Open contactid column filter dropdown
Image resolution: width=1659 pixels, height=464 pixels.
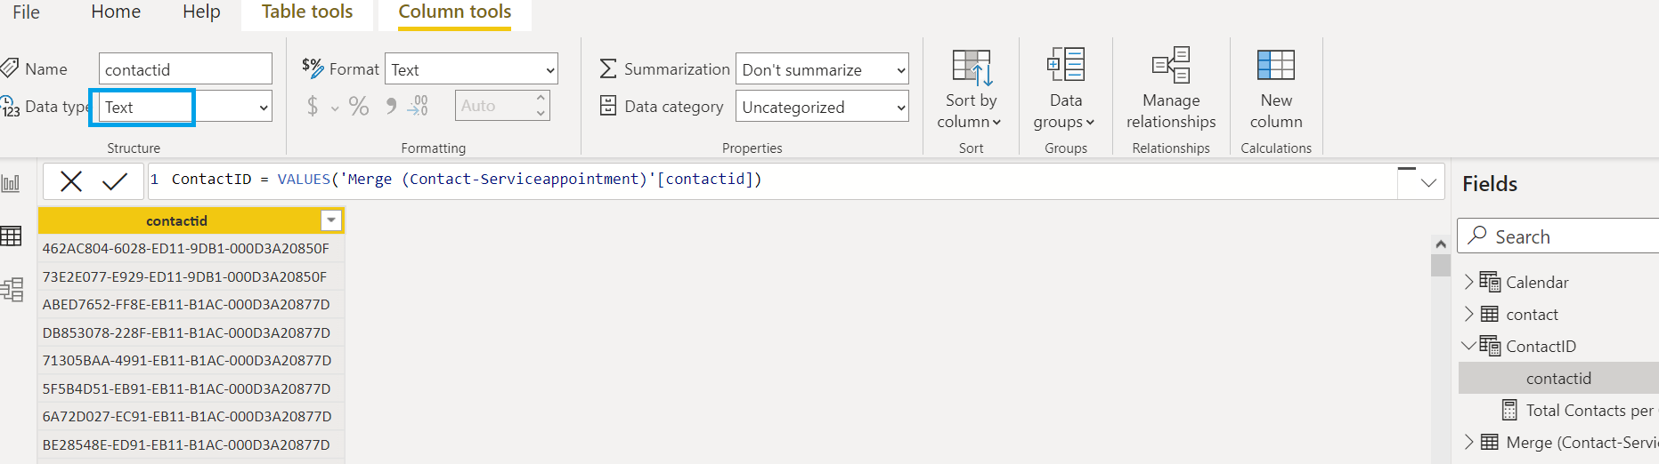[x=331, y=220]
